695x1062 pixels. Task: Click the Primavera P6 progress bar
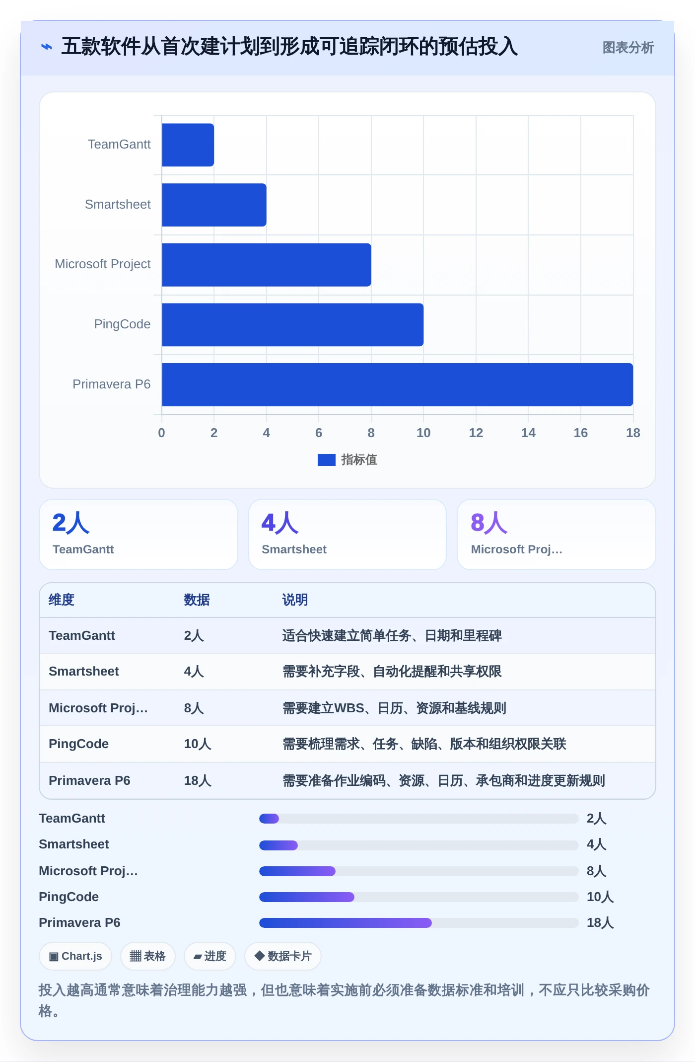[419, 923]
